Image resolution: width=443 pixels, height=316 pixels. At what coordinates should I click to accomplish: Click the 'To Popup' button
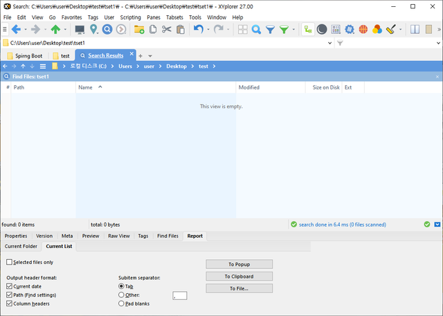coord(239,264)
